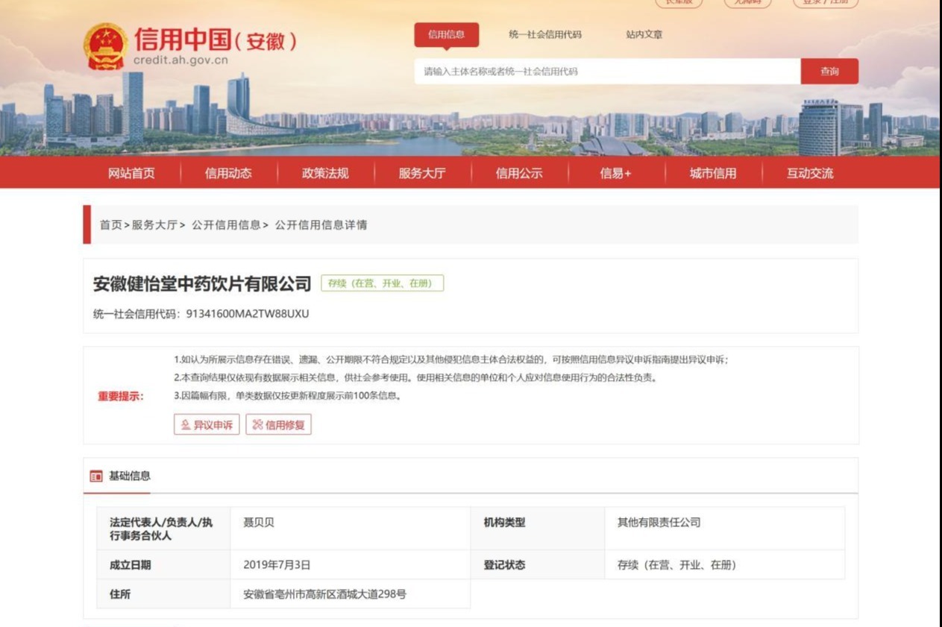Click tip line 3 about 前100条信息
This screenshot has height=627, width=942.
(x=288, y=396)
